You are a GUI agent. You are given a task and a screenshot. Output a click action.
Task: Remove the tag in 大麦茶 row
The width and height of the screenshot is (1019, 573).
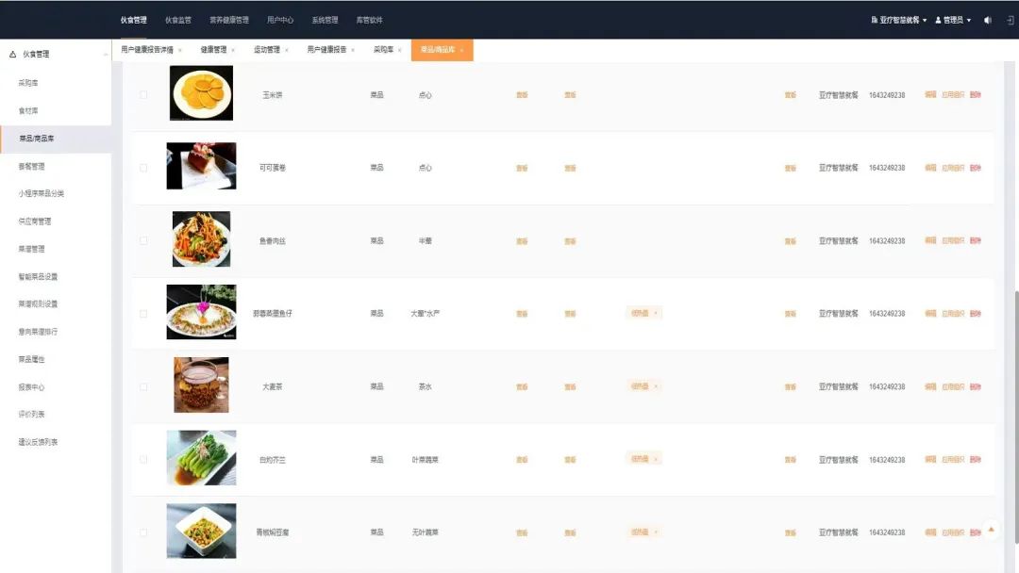point(656,386)
